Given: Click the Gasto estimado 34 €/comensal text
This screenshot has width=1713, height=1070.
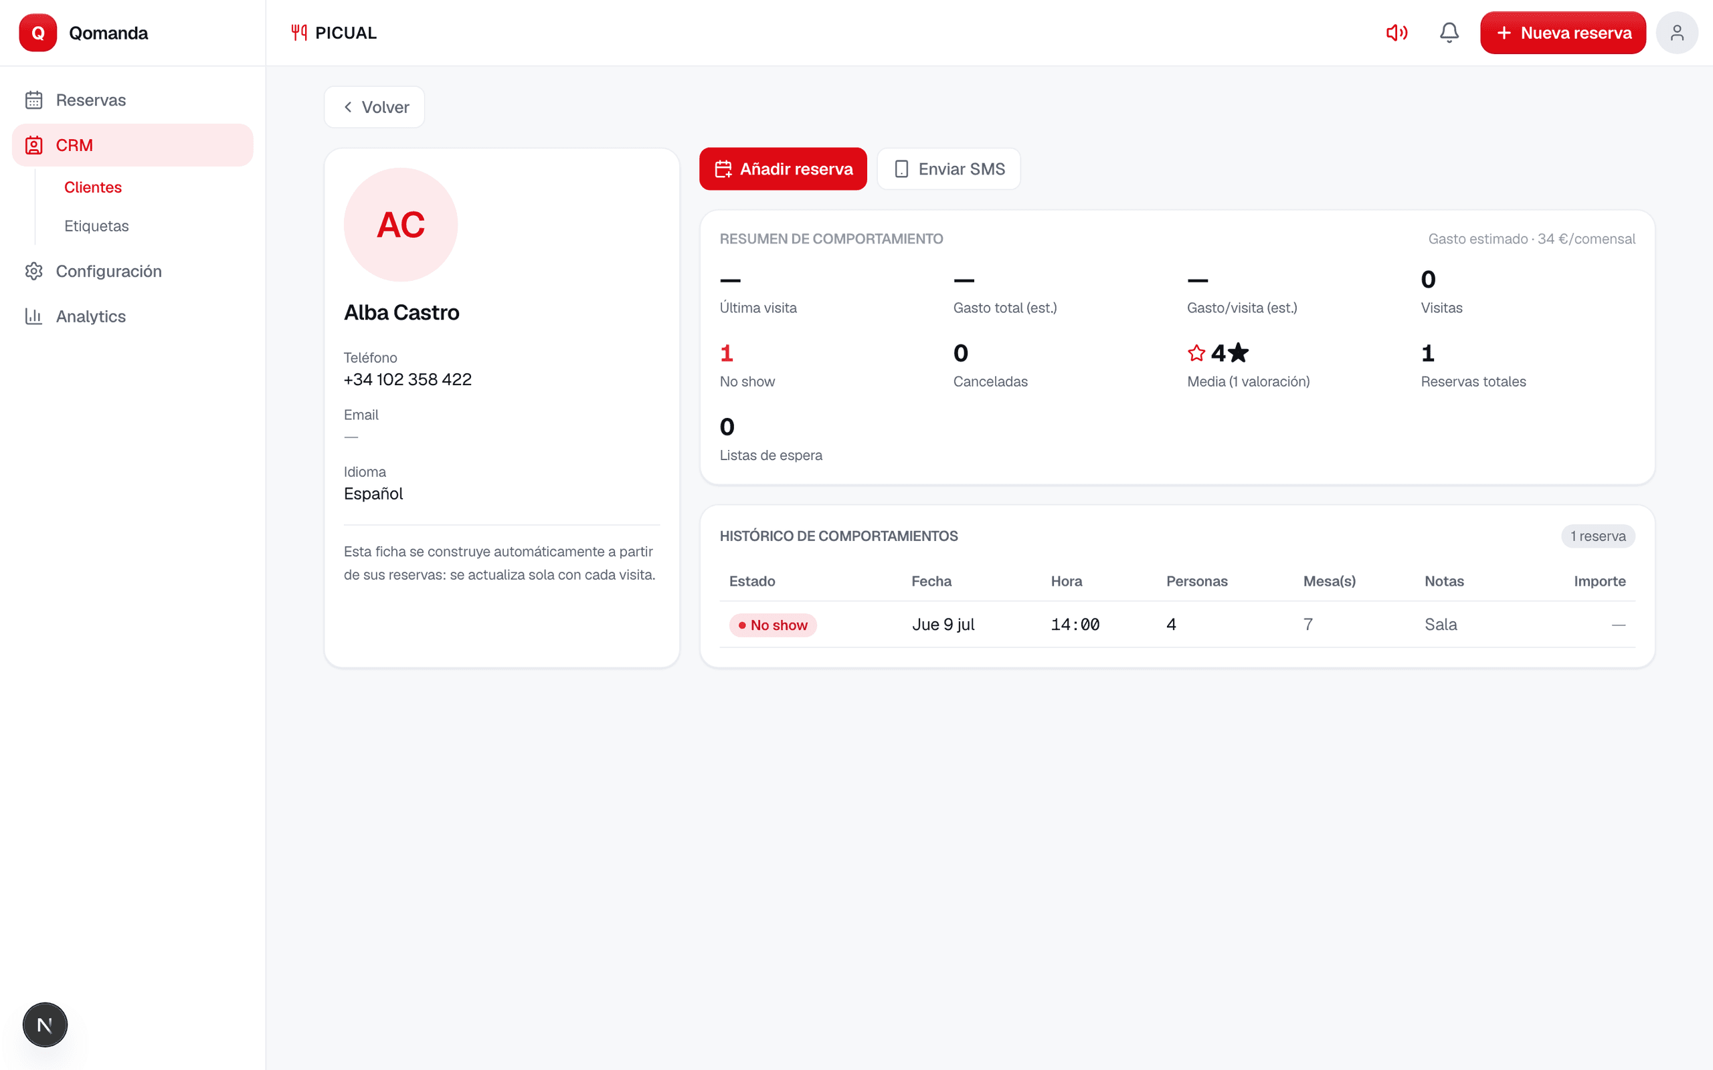Looking at the screenshot, I should coord(1531,239).
